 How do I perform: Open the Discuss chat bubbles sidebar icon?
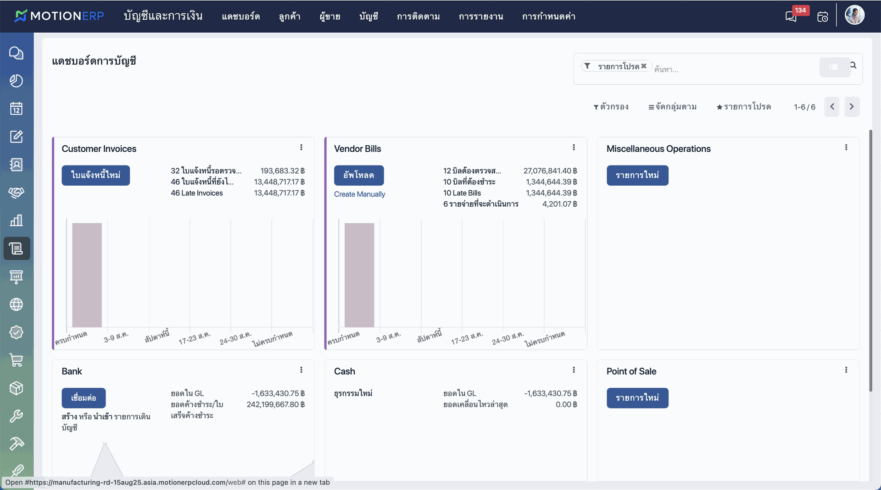pos(17,53)
